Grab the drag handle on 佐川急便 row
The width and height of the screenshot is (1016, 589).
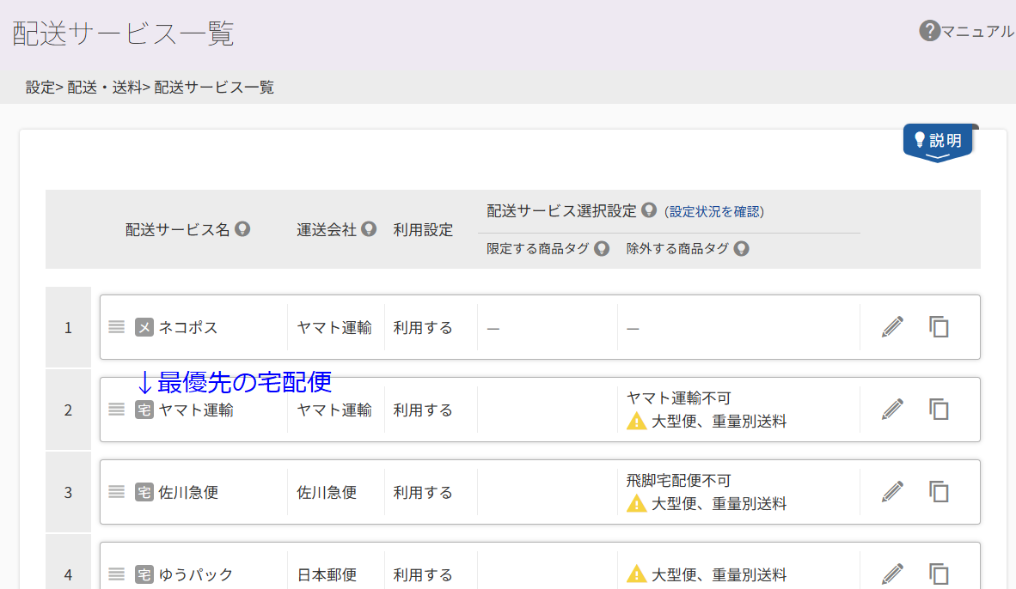[117, 492]
